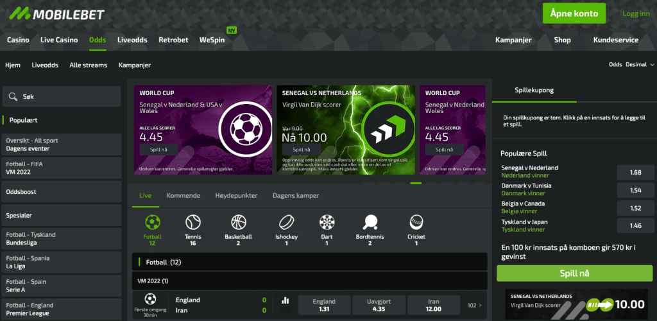Select the Tennis sport icon

tap(192, 222)
